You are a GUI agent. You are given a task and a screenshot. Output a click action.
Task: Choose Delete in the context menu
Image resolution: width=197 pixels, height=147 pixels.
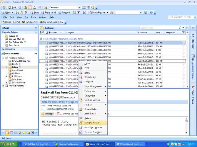(x=93, y=118)
